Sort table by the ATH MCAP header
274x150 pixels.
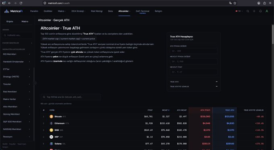(182, 110)
